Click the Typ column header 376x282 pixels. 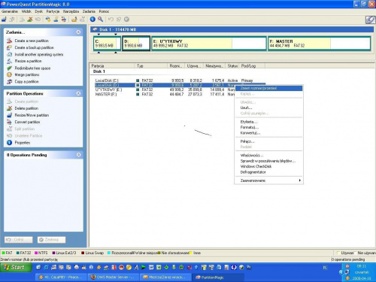pyautogui.click(x=151, y=65)
